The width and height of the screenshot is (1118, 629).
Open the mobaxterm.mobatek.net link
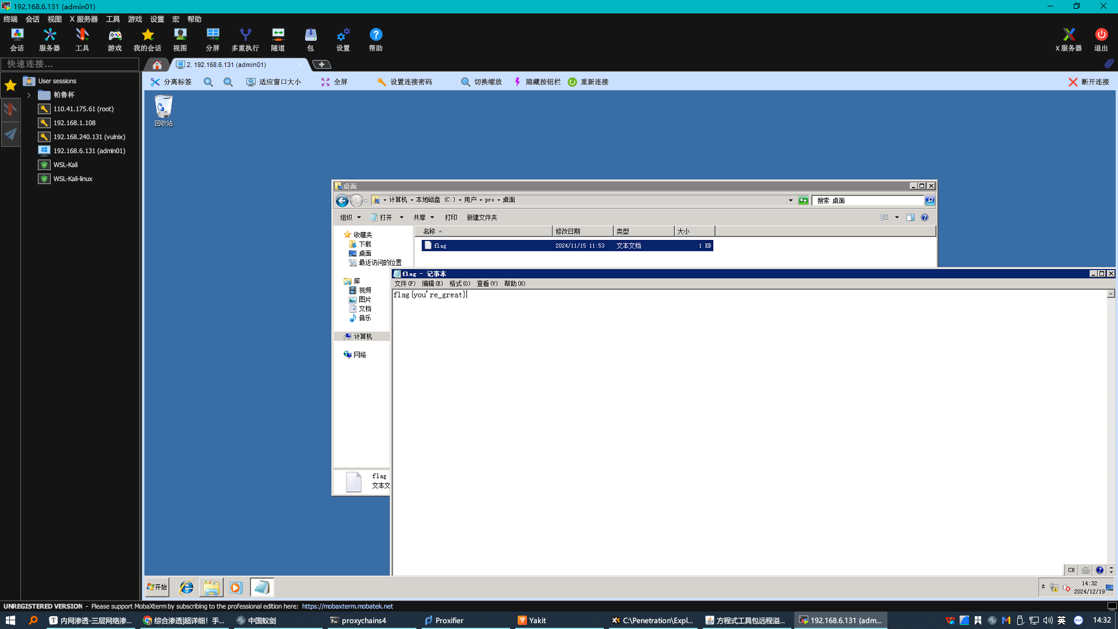pos(347,606)
